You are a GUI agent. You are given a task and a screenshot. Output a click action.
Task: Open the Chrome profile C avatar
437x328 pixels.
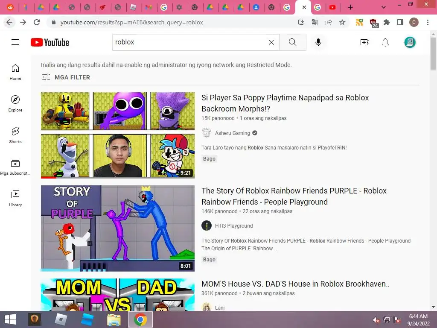click(x=414, y=22)
